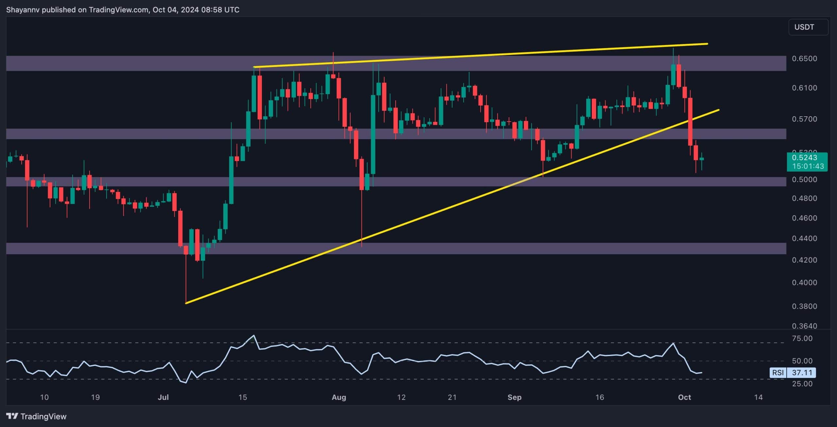Click the 0.6100 price axis label
Image resolution: width=837 pixels, height=427 pixels.
tap(804, 88)
